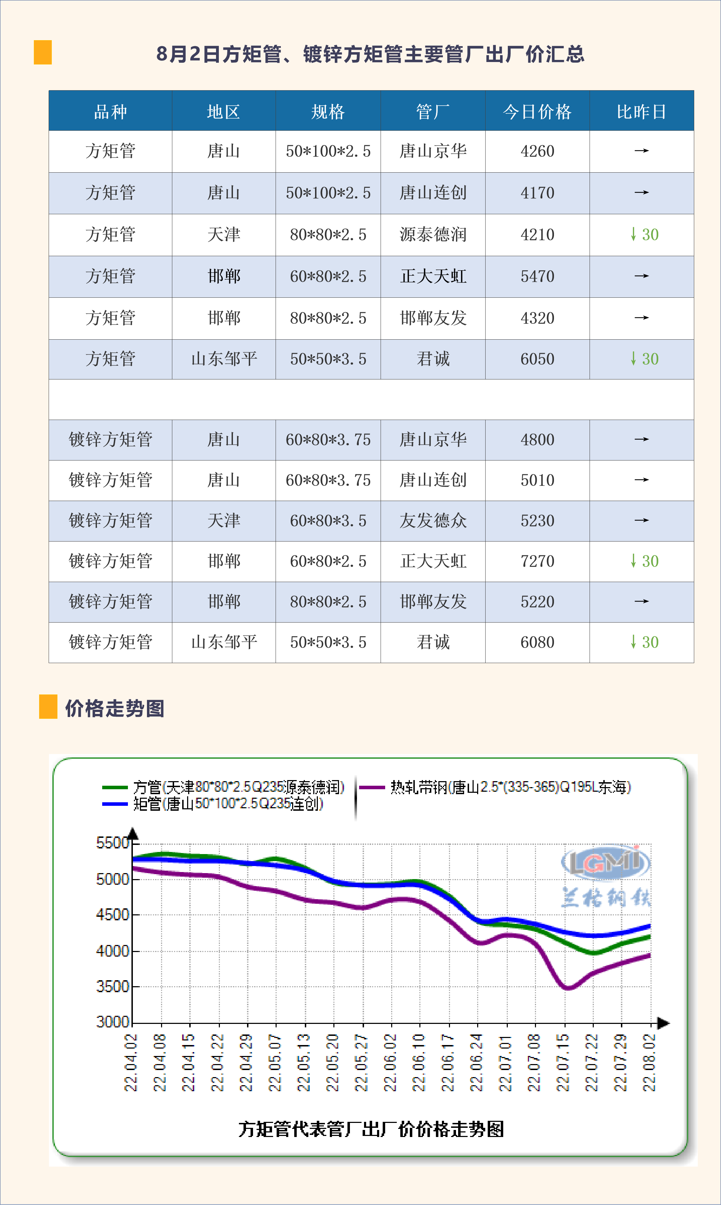This screenshot has width=721, height=1205.
Task: Click the green legend line for 方管 源泰德润
Action: [115, 787]
